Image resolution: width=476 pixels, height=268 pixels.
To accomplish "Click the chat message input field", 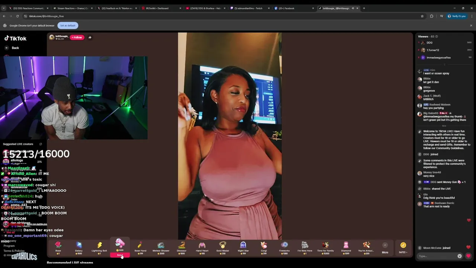I will pyautogui.click(x=437, y=256).
